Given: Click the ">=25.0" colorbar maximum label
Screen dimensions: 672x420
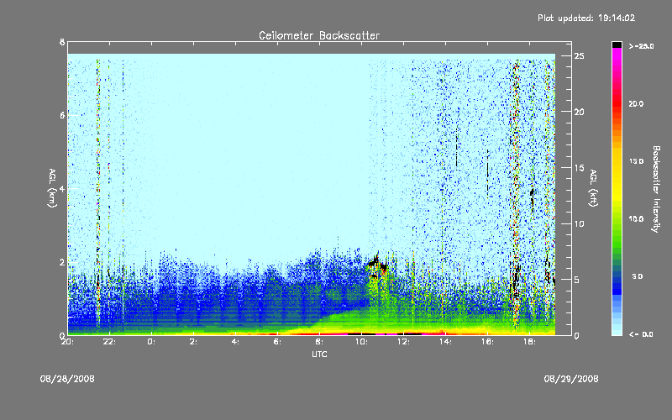Looking at the screenshot, I should [x=641, y=46].
